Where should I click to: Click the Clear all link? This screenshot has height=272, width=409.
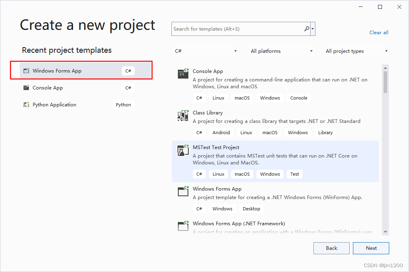point(379,33)
